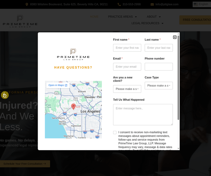This screenshot has height=176, width=211.
Task: Focus the First name input field
Action: click(x=127, y=48)
